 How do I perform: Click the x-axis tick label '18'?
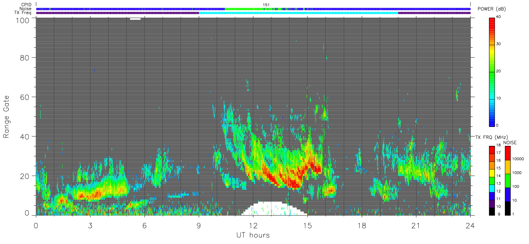pyautogui.click(x=361, y=225)
